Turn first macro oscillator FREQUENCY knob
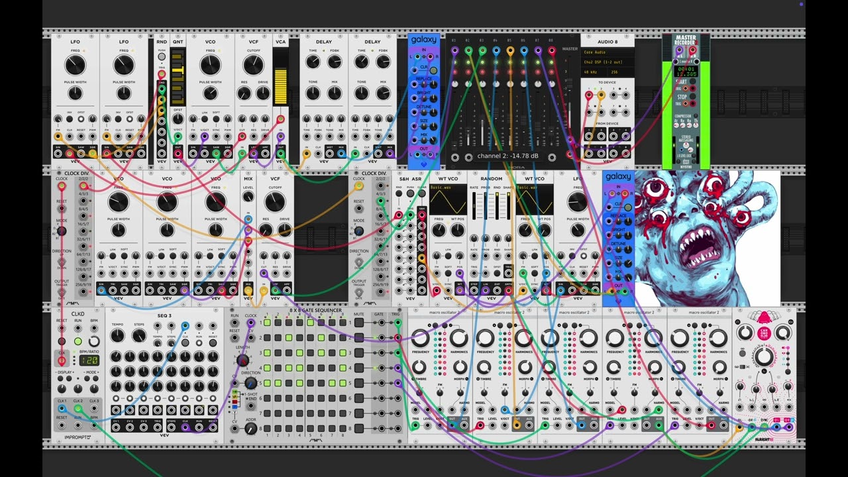 pyautogui.click(x=420, y=339)
